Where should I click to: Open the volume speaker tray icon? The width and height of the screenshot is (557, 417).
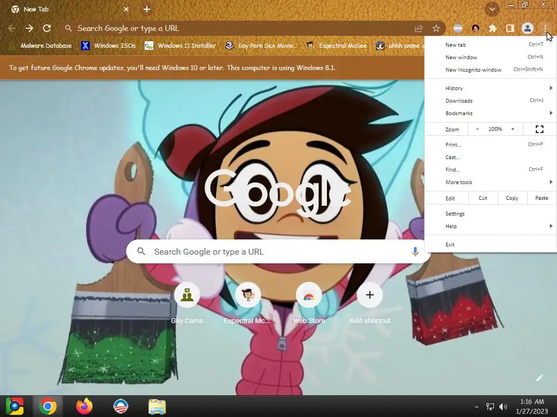(x=503, y=407)
